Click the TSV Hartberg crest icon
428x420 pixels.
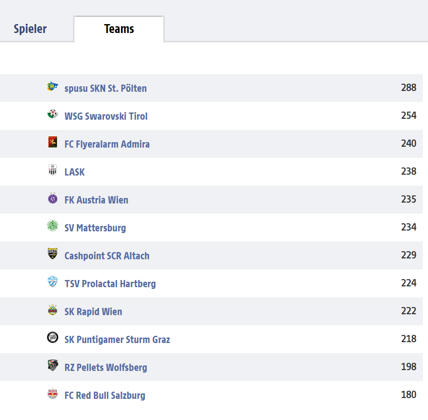tap(52, 281)
